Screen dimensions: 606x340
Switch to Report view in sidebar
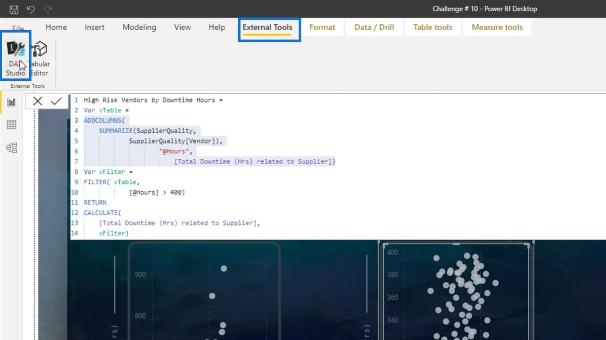(x=12, y=102)
